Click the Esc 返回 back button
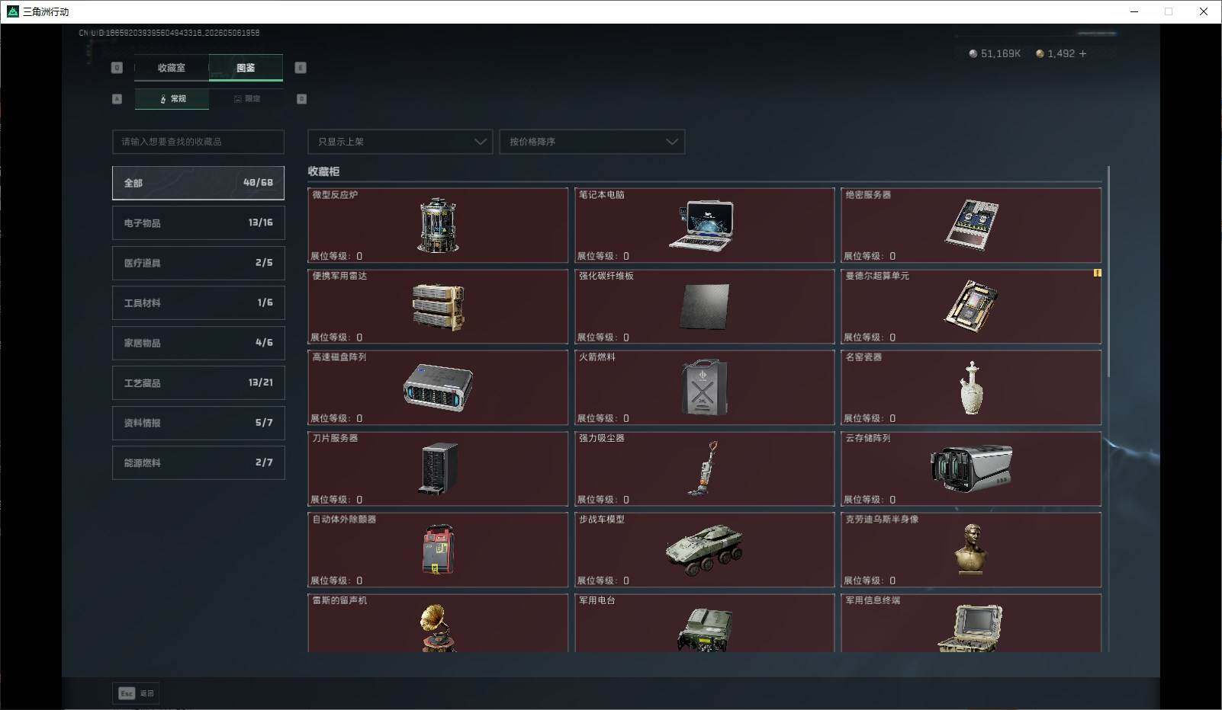The height and width of the screenshot is (710, 1222). coord(136,693)
